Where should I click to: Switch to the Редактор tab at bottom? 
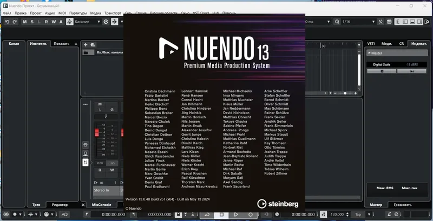coord(60,205)
